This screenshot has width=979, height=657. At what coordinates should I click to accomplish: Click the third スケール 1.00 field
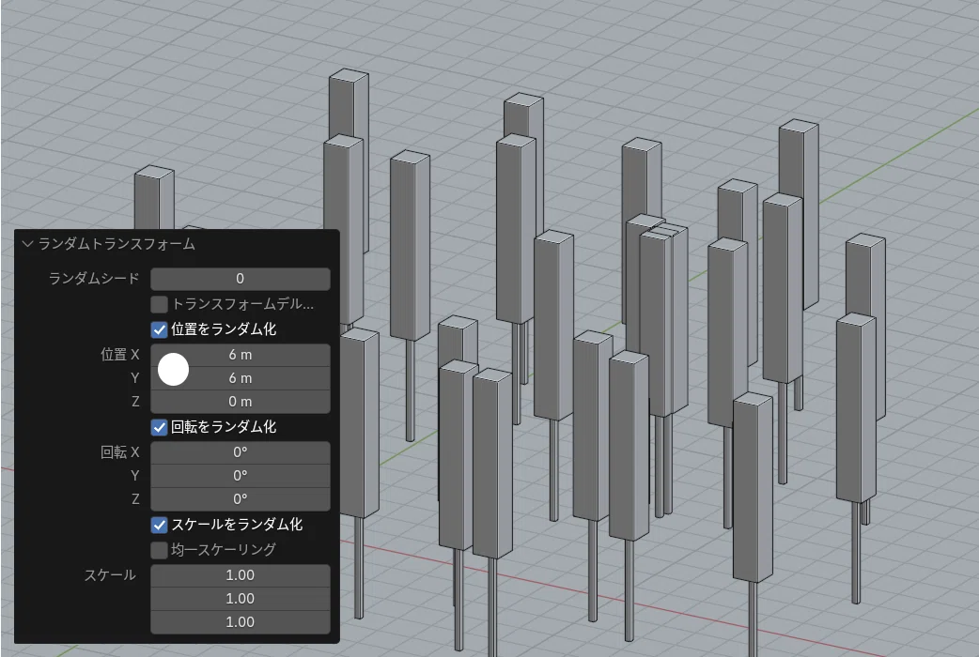coord(241,622)
